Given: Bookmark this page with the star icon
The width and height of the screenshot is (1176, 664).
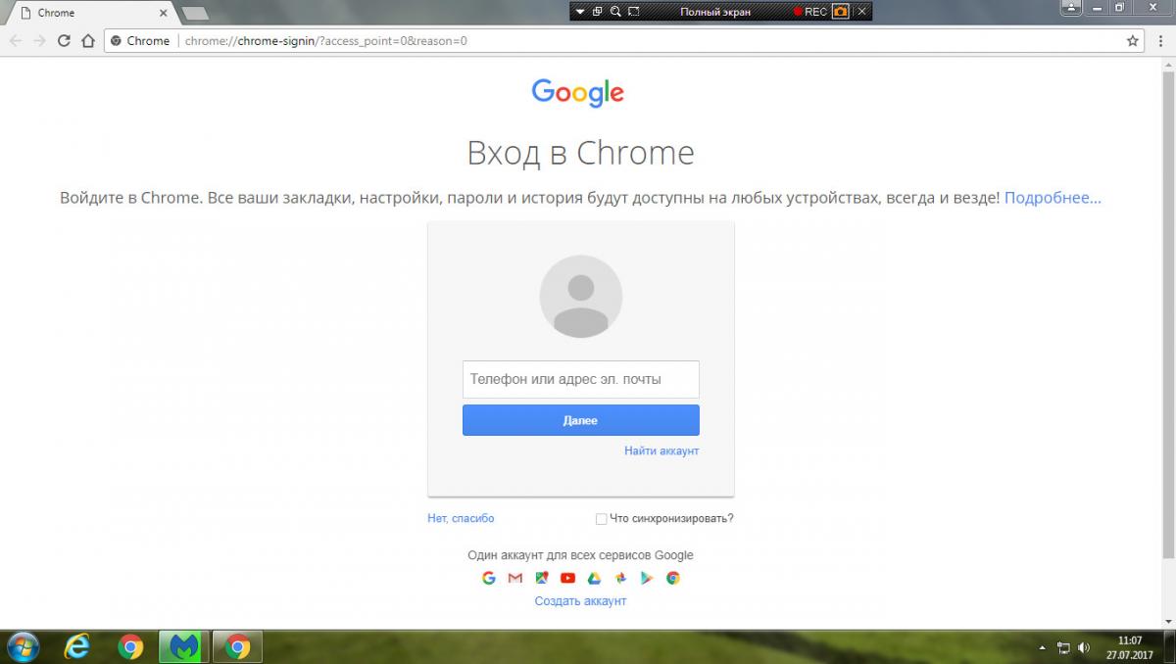Looking at the screenshot, I should (x=1133, y=41).
